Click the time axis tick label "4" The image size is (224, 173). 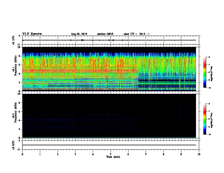click(x=93, y=154)
